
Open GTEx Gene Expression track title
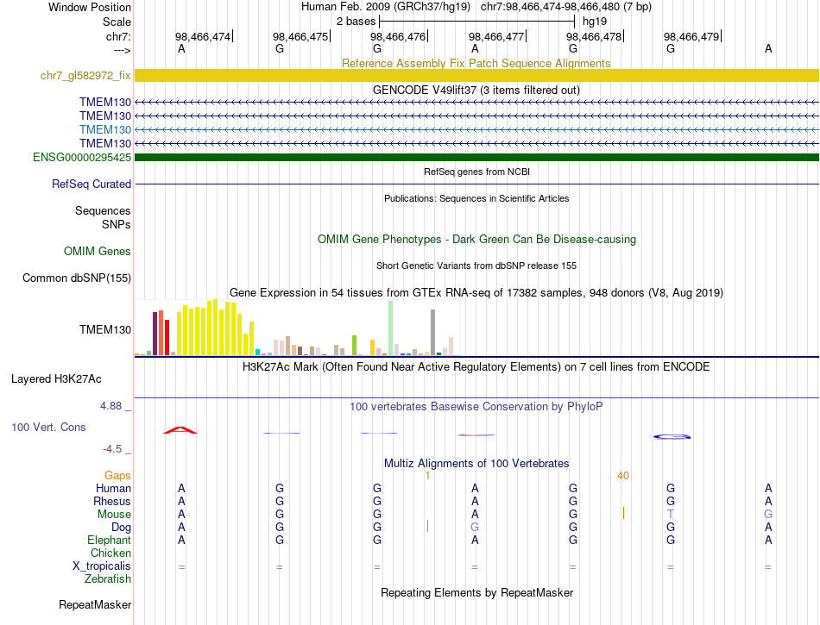476,292
